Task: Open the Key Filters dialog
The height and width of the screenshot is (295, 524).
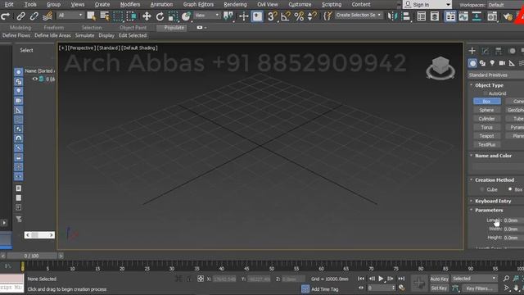Action: [x=479, y=288]
